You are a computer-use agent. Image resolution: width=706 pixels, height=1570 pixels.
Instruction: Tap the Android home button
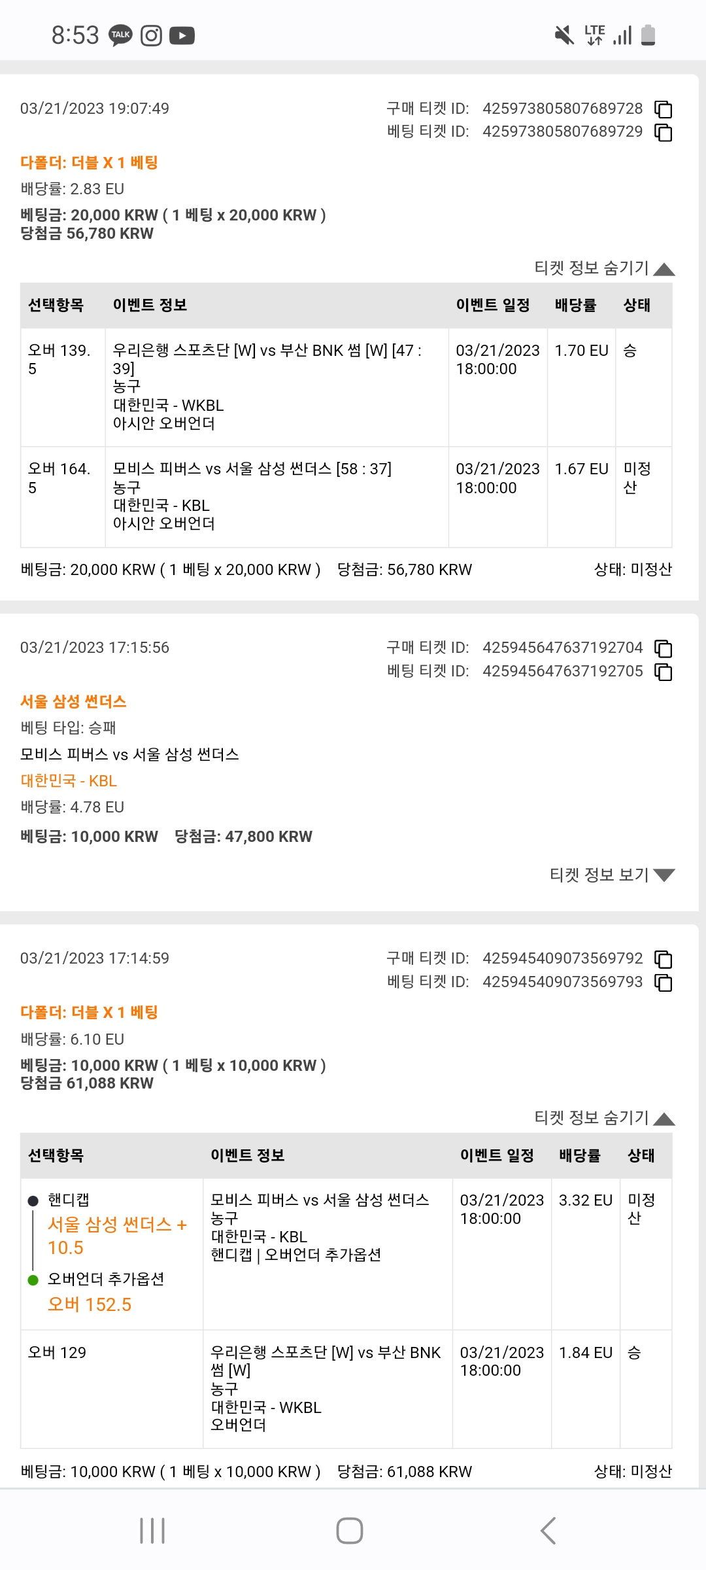tap(350, 1531)
